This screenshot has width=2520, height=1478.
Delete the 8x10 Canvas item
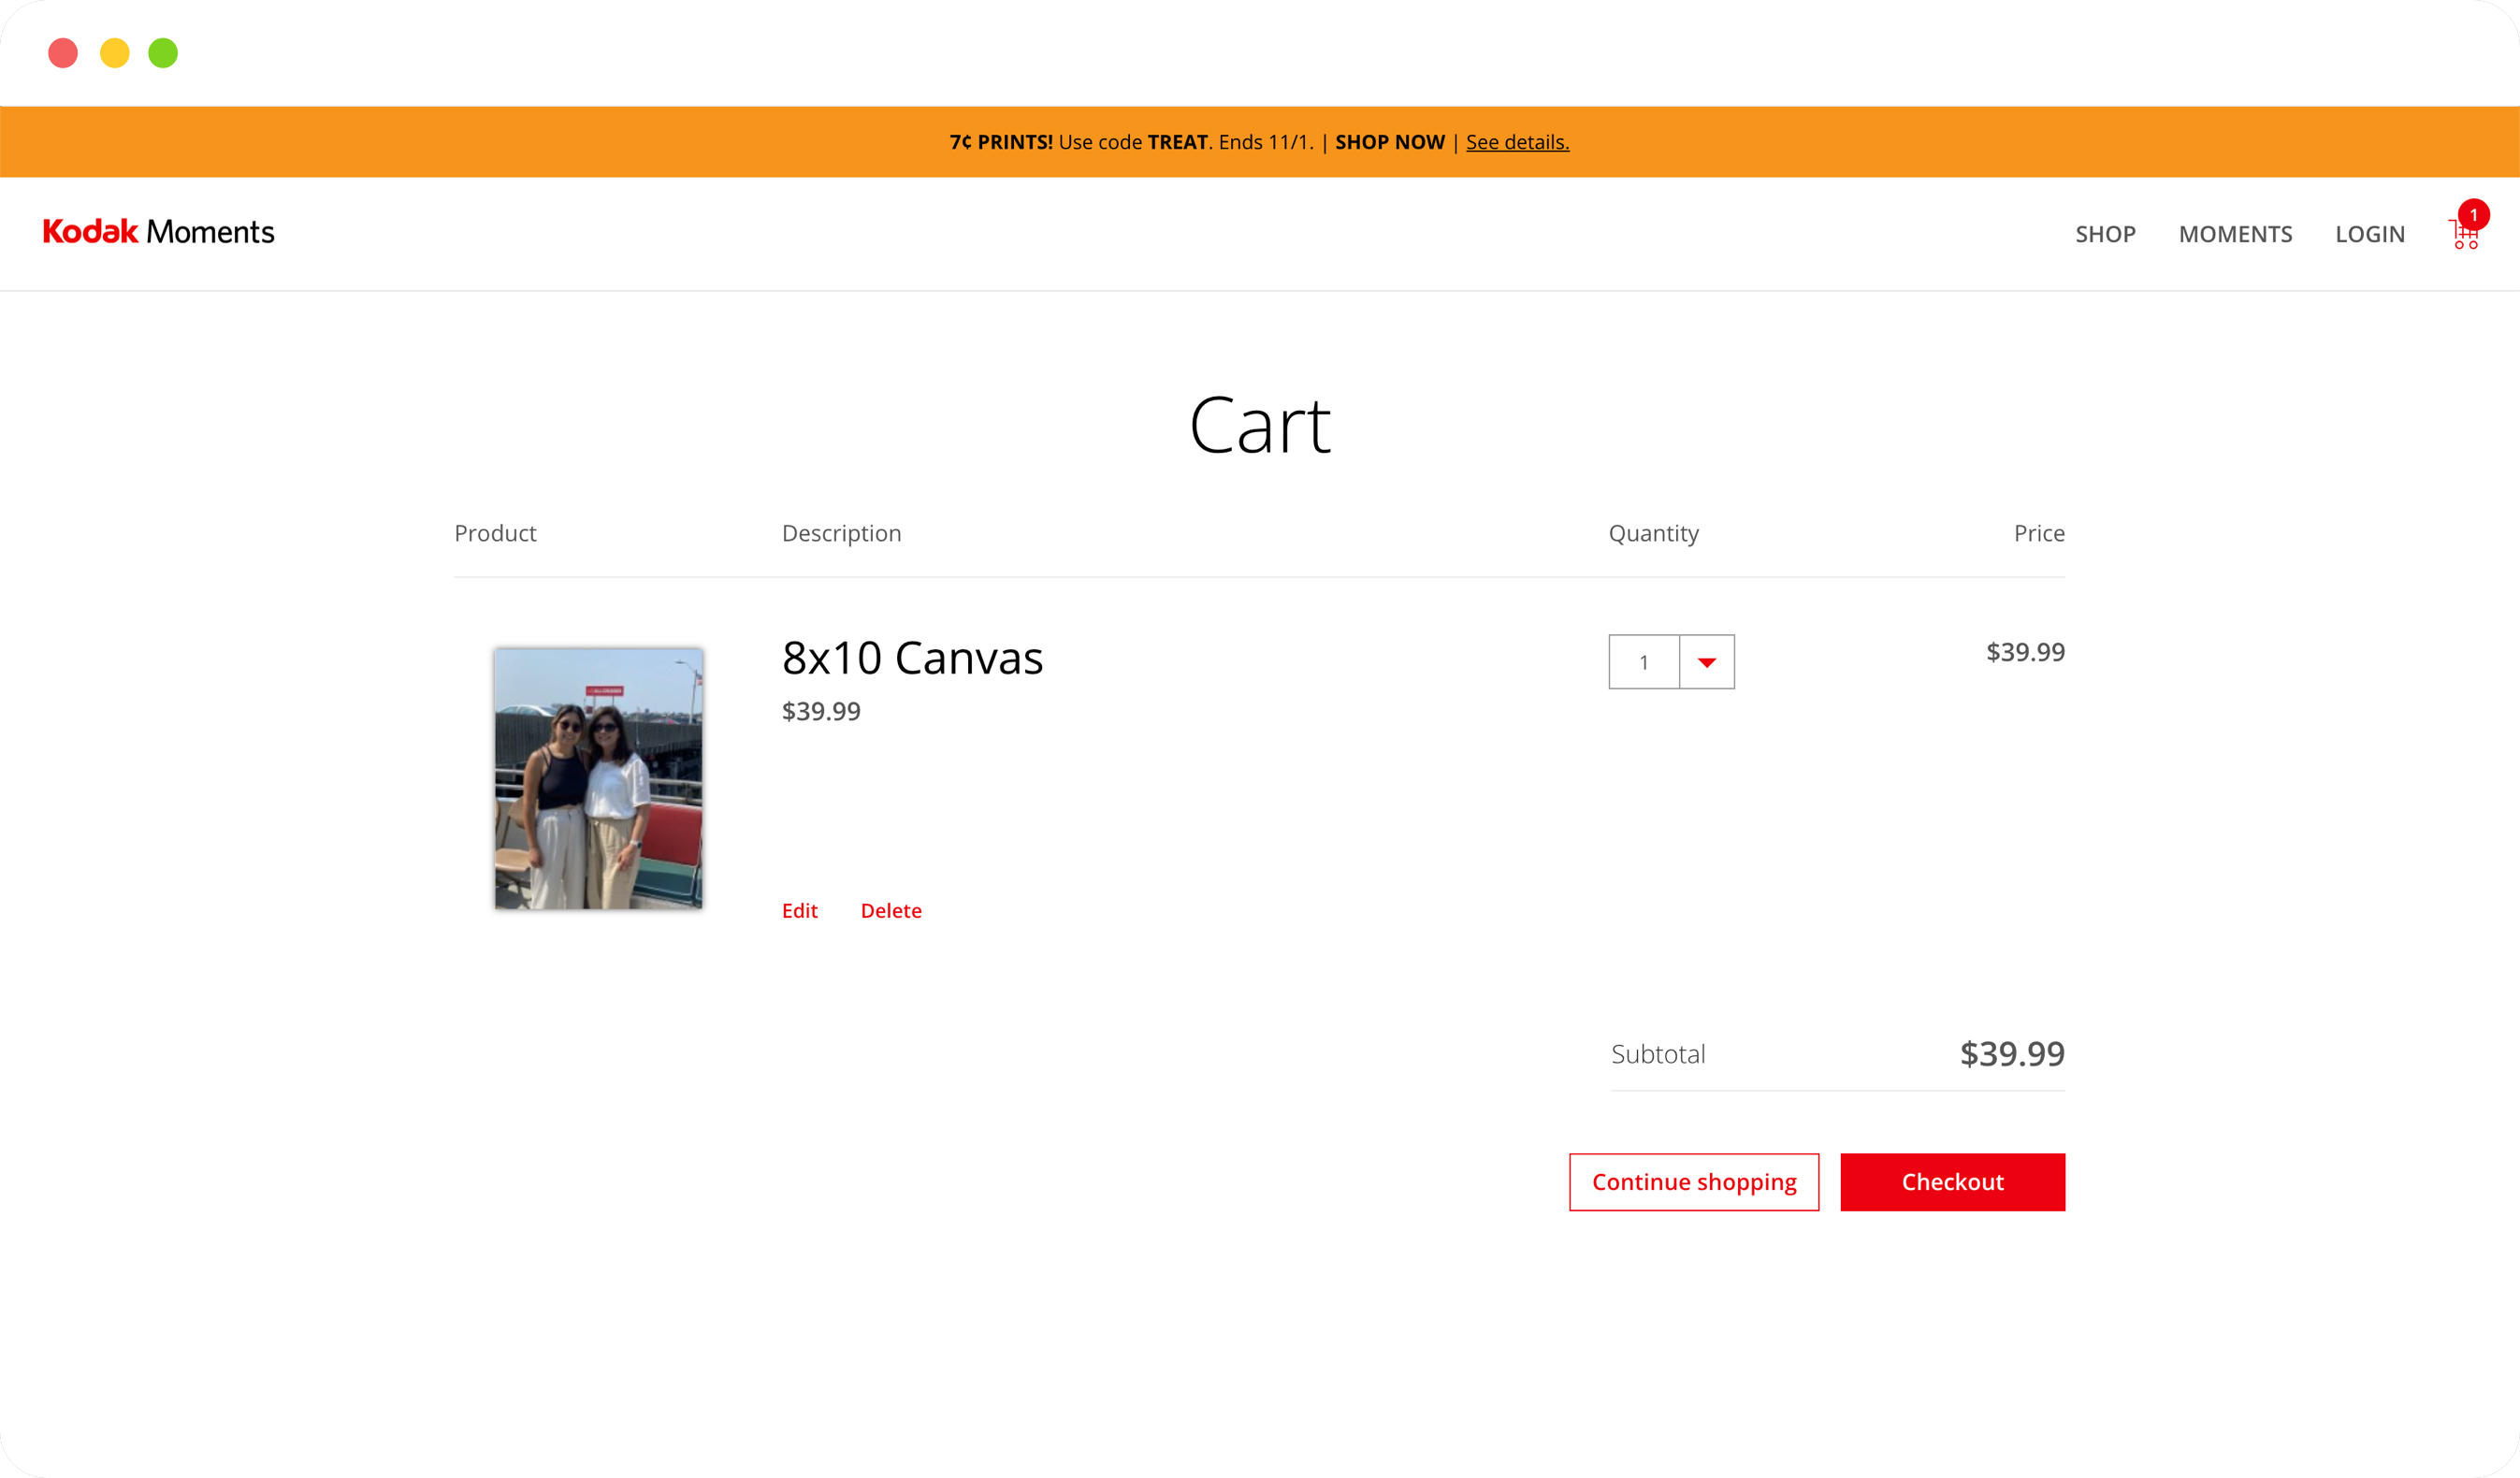pyautogui.click(x=890, y=910)
